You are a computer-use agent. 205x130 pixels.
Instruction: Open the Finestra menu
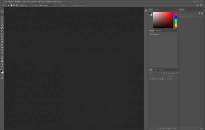pyautogui.click(x=55, y=2)
